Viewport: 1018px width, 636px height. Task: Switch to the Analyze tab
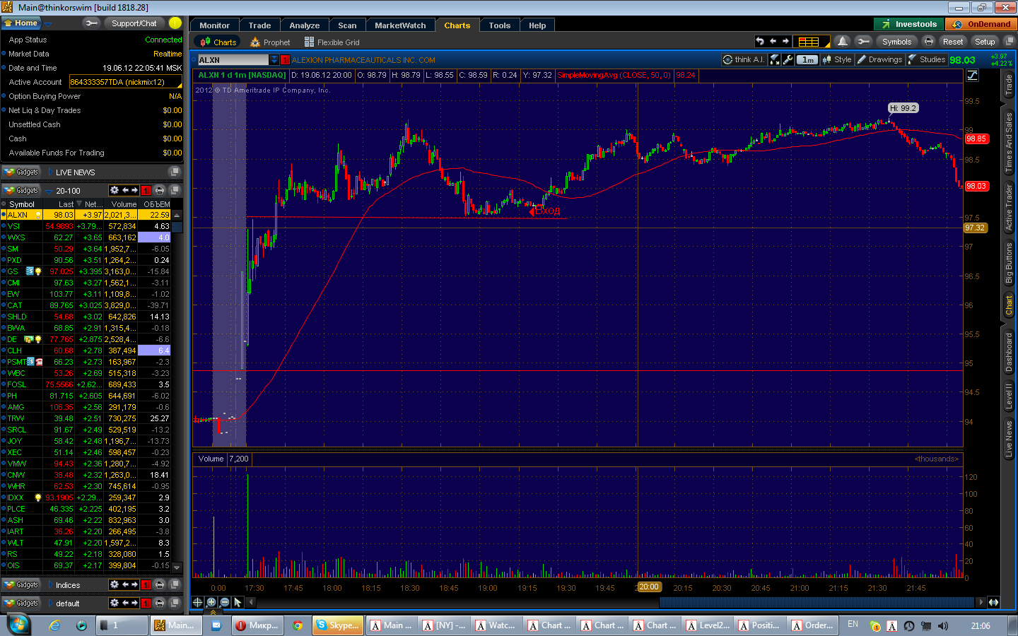304,25
